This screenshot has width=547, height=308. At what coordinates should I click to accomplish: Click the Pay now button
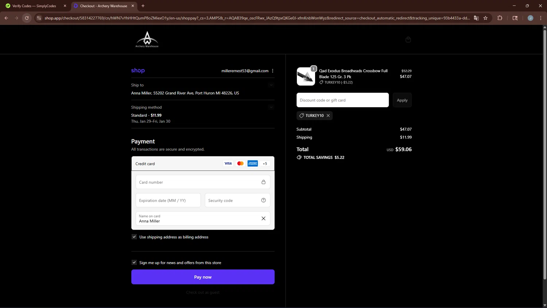tap(203, 277)
